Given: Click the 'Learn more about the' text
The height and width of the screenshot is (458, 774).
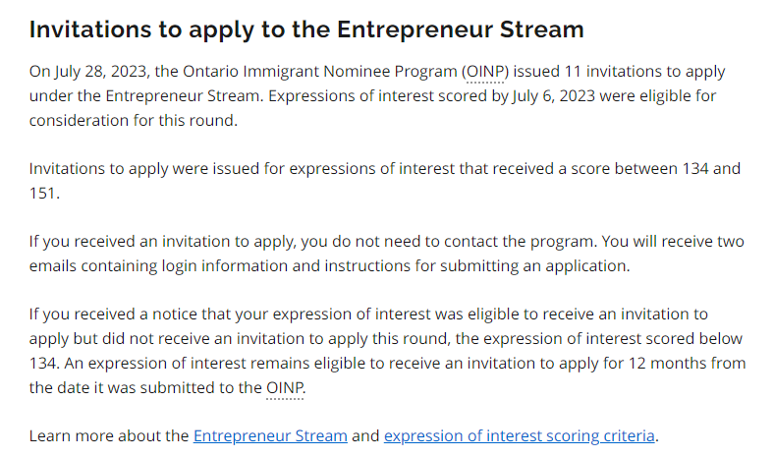Looking at the screenshot, I should click(x=109, y=435).
